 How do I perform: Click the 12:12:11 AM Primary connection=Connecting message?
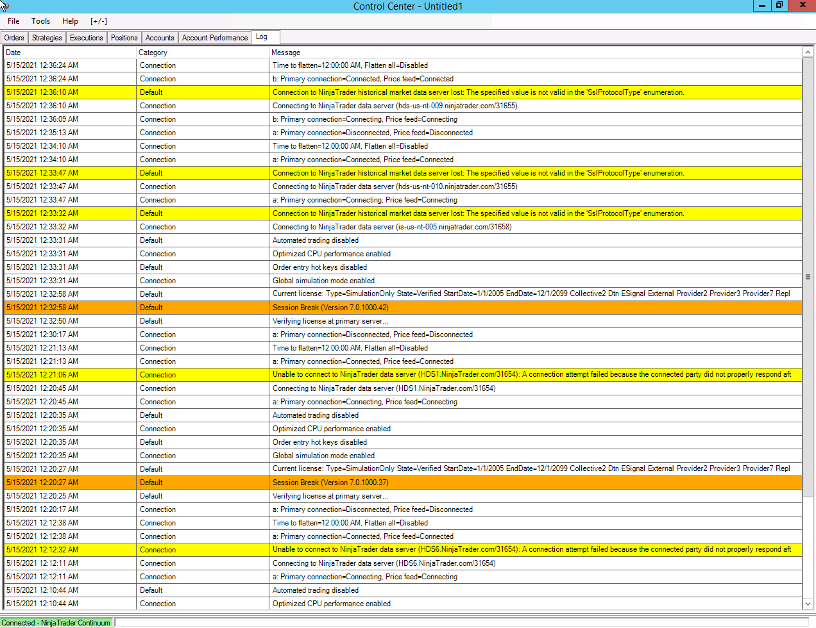[x=365, y=577]
